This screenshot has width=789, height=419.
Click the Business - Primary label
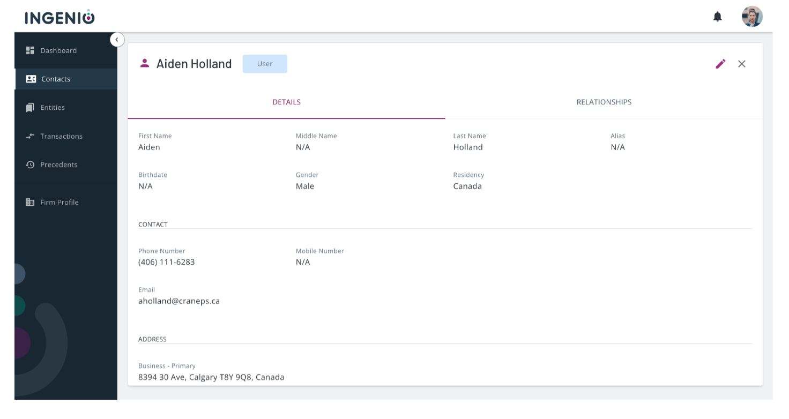click(167, 366)
